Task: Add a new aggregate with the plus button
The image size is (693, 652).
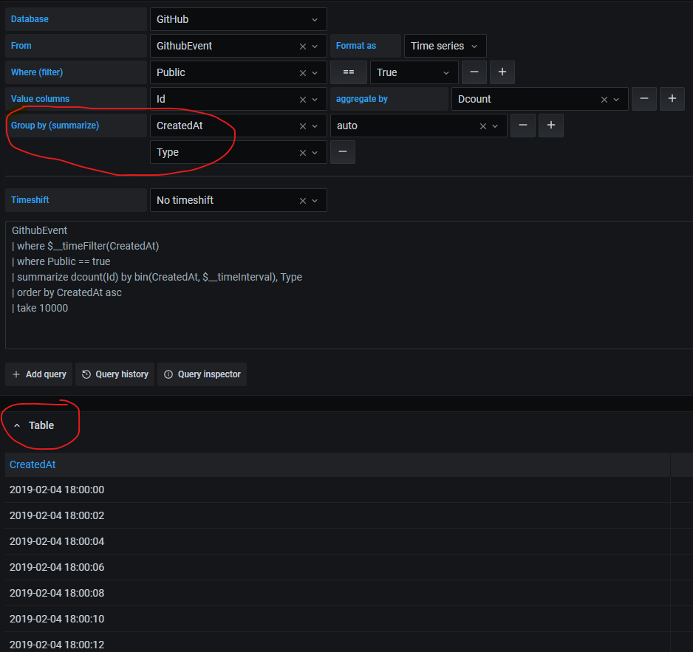Action: pyautogui.click(x=672, y=99)
